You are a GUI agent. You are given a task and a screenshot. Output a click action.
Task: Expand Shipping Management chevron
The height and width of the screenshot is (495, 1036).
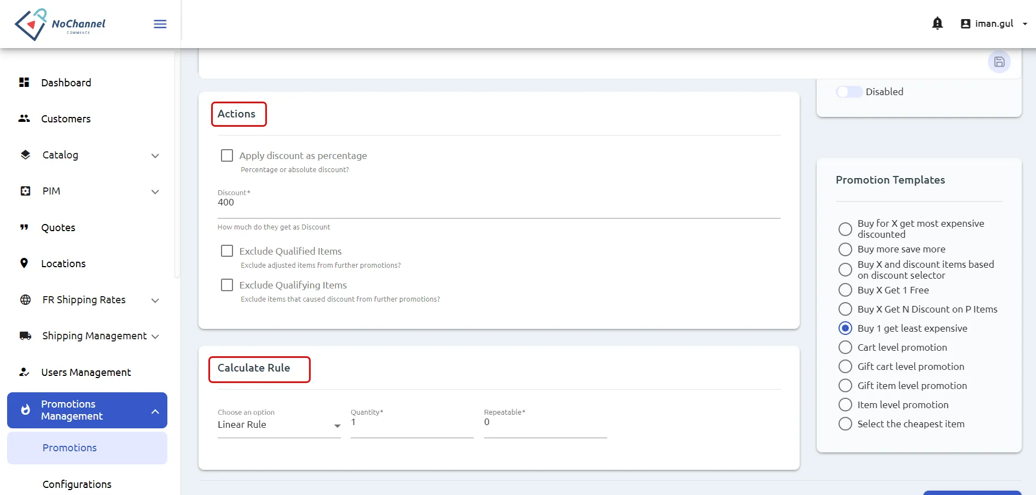pos(155,337)
